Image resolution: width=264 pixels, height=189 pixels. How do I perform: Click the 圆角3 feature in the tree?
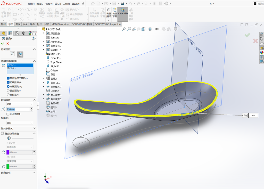point(52,108)
